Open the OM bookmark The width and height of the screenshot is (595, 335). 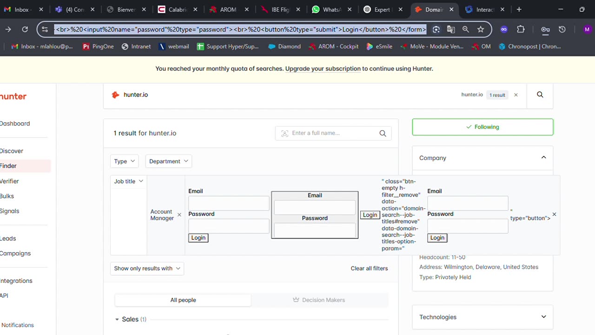coord(481,47)
